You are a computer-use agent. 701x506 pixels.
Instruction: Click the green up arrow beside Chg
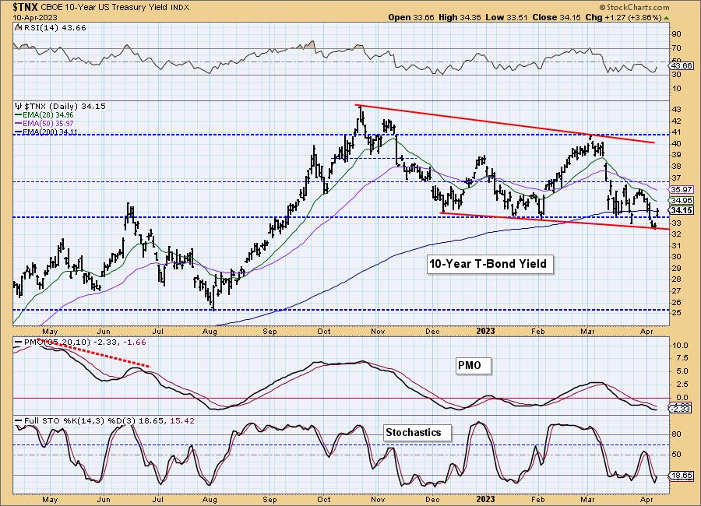pos(667,18)
